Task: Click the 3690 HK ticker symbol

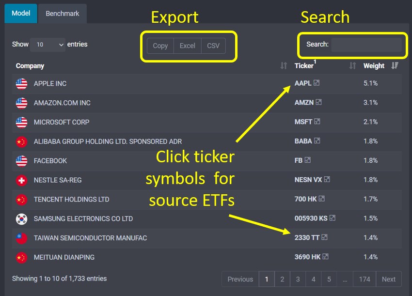Action: click(x=307, y=257)
